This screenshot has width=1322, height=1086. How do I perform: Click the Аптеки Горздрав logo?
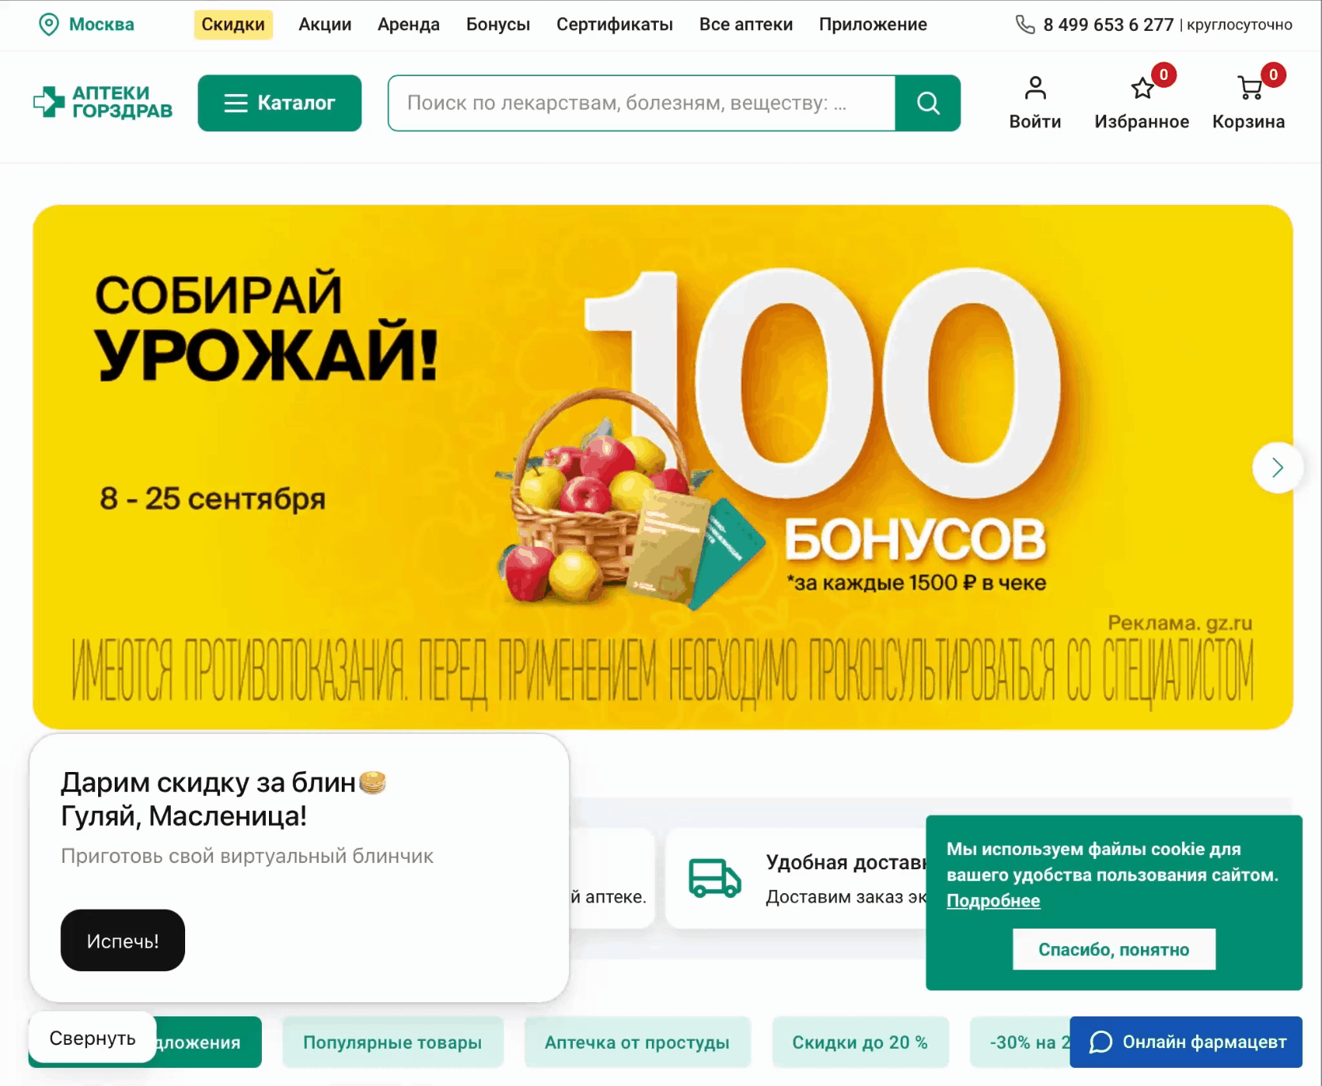click(x=103, y=103)
